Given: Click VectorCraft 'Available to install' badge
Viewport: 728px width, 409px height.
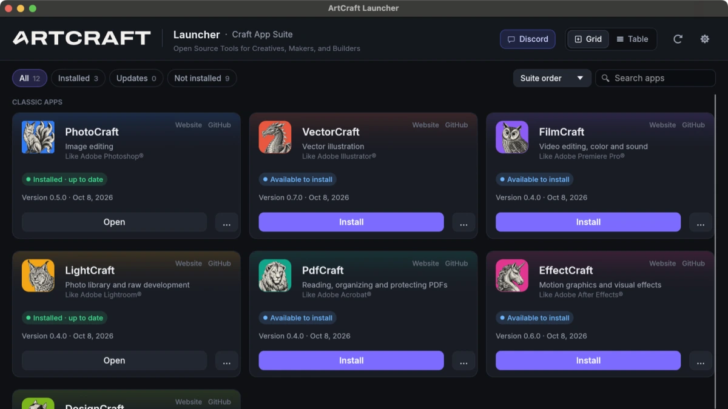Looking at the screenshot, I should click(x=298, y=179).
